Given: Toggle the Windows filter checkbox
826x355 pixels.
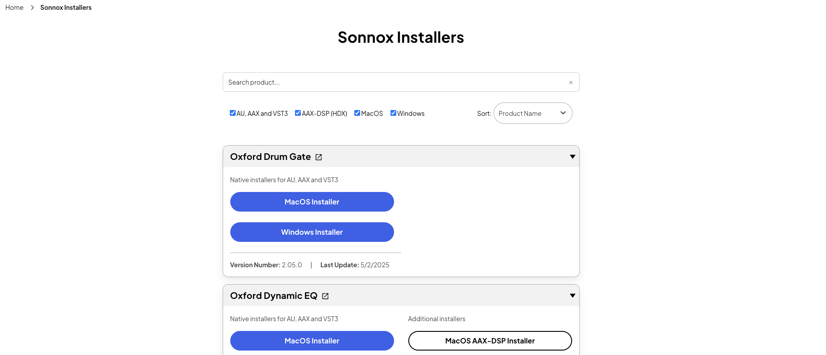Looking at the screenshot, I should coord(393,113).
